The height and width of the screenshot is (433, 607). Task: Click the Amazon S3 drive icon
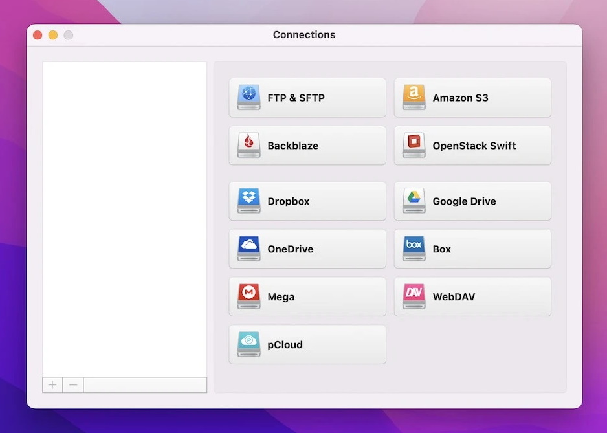pyautogui.click(x=414, y=98)
